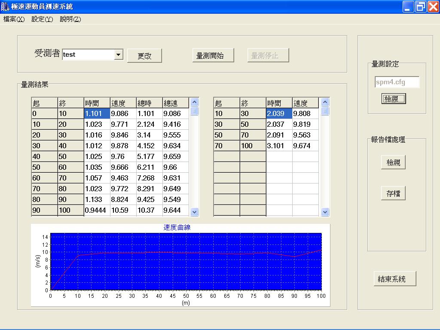Start measurement with 量測開始 button
Image resolution: width=440 pixels, height=330 pixels.
point(213,55)
